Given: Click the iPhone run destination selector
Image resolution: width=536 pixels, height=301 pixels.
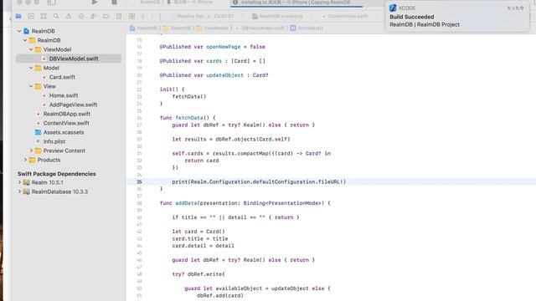Looking at the screenshot, I should (x=190, y=3).
